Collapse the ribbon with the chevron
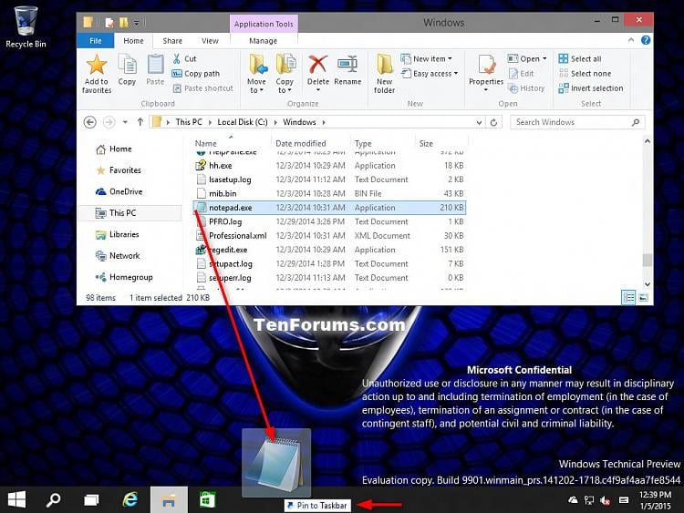The width and height of the screenshot is (684, 513). click(x=631, y=40)
